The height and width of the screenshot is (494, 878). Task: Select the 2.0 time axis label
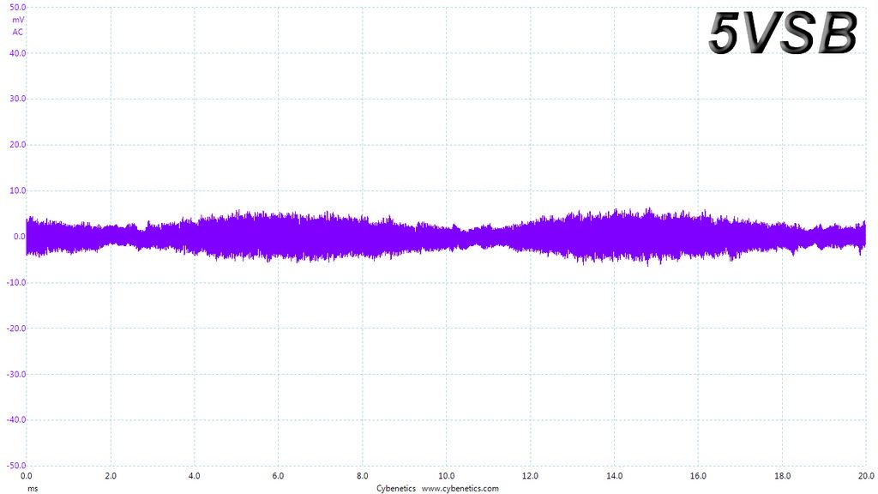tap(111, 476)
